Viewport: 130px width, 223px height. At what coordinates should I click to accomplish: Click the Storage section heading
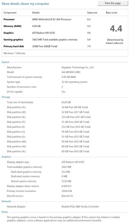6,97
